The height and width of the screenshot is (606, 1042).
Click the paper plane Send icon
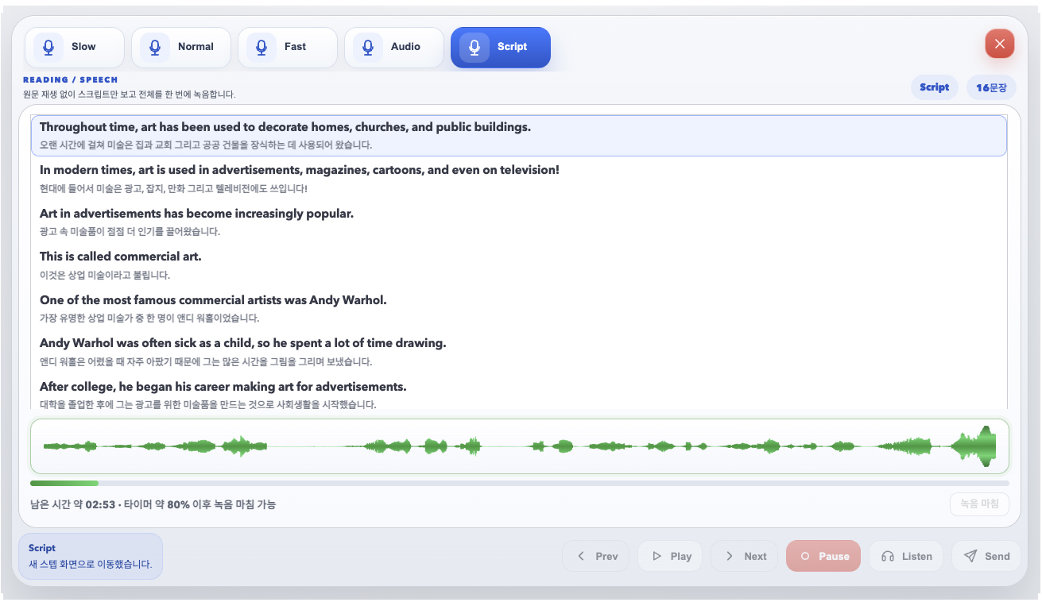(970, 557)
